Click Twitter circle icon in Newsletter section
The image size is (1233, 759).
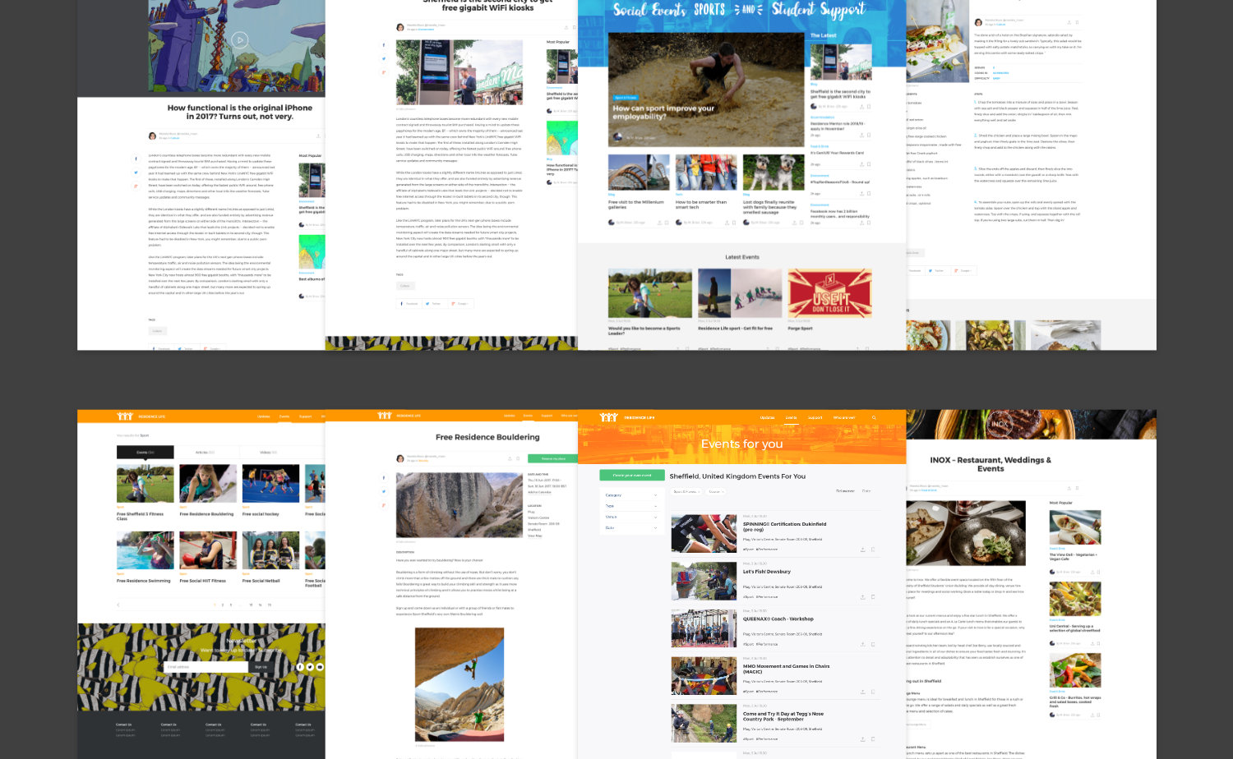click(x=310, y=667)
